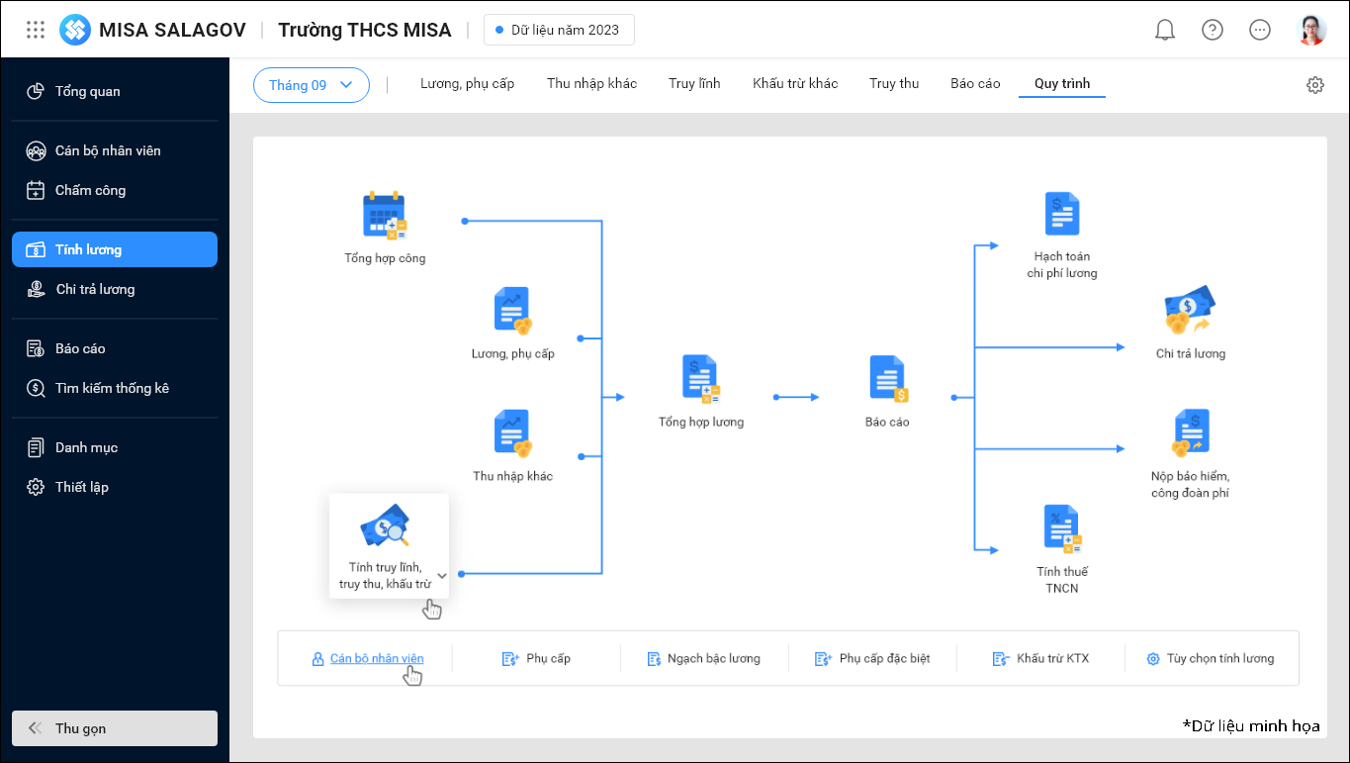Click the Tính truy lĩnh, truy thu icon
The image size is (1350, 763).
(x=385, y=526)
